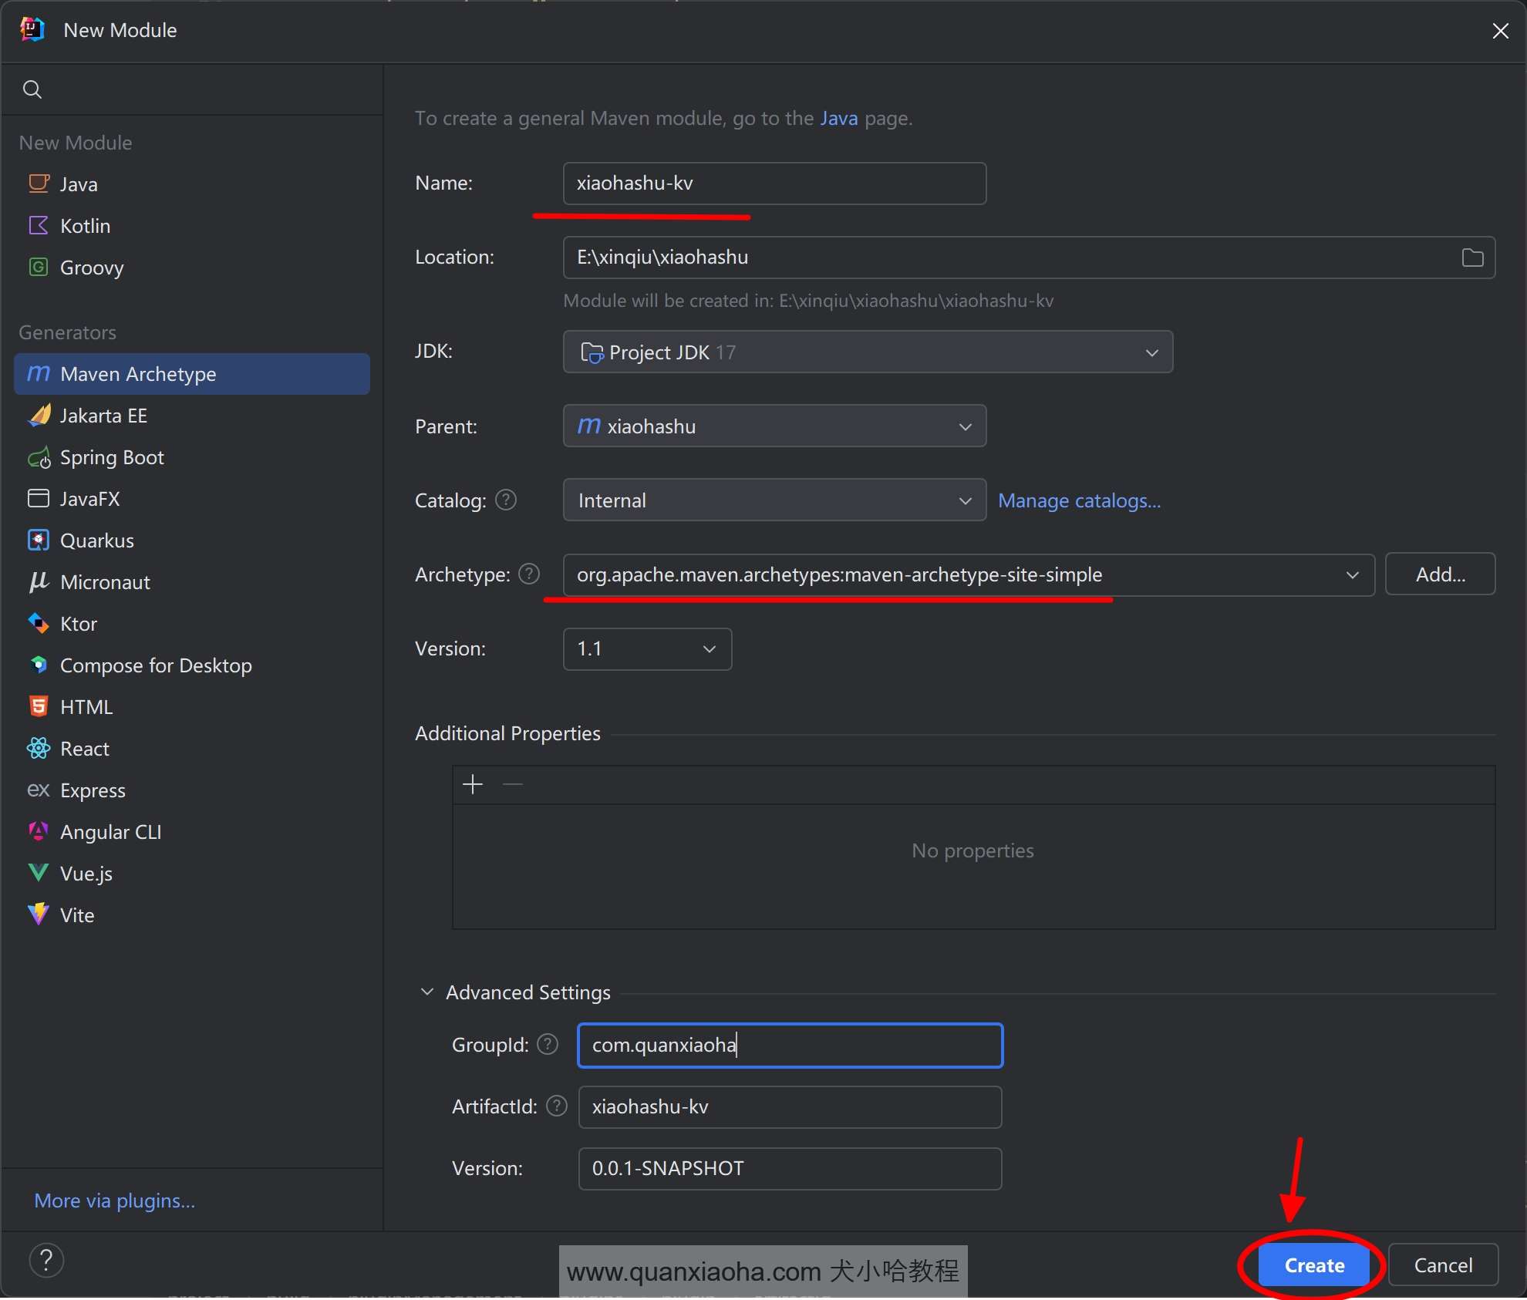Collapse the Advanced Settings section

point(427,992)
